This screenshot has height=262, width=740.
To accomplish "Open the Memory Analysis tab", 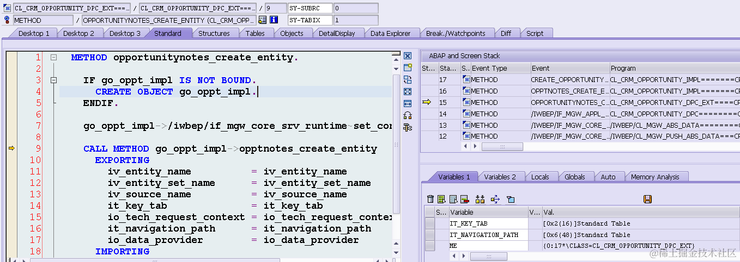I will point(655,177).
